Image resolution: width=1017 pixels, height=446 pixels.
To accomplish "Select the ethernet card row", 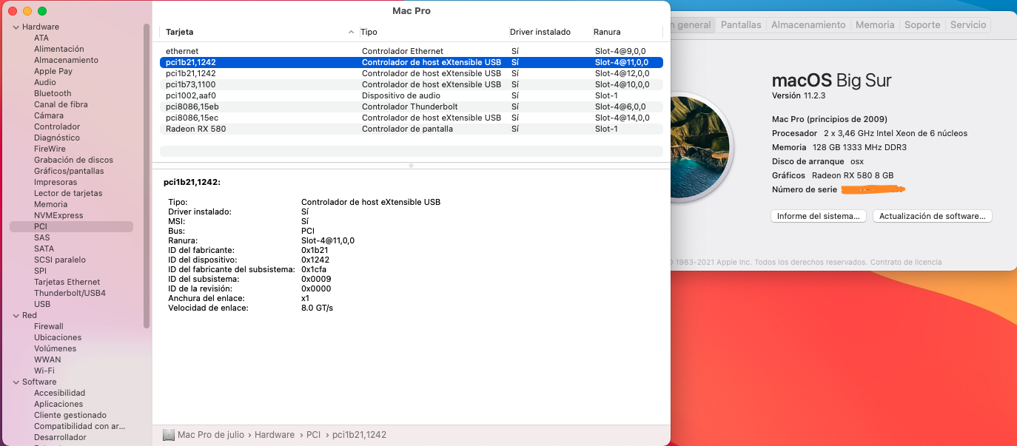I will pos(412,51).
